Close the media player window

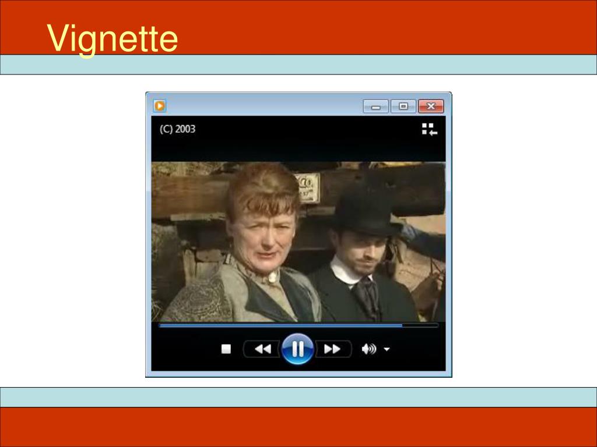(x=431, y=107)
